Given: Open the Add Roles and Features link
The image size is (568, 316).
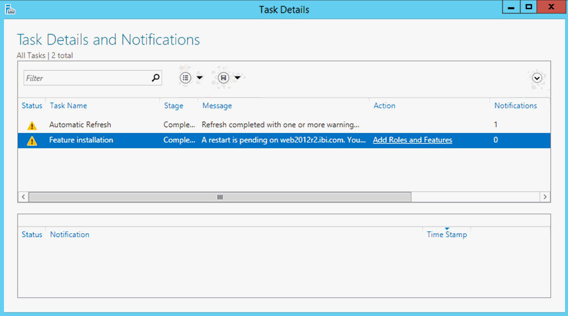Looking at the screenshot, I should (x=413, y=140).
